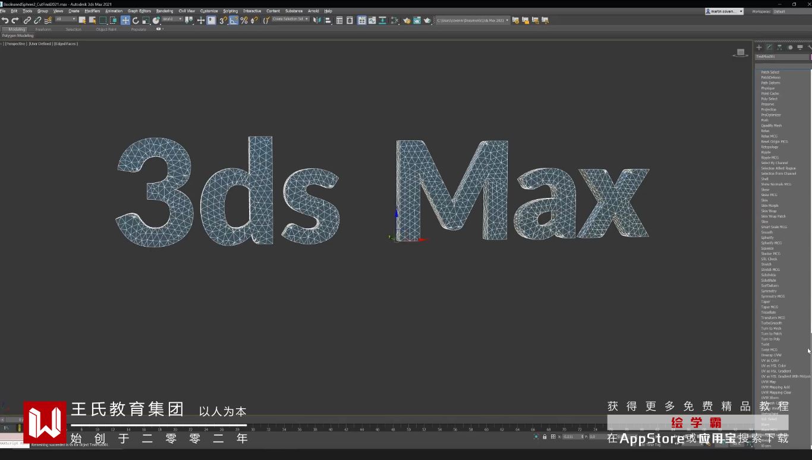Toggle the Percent Snap button

(244, 20)
